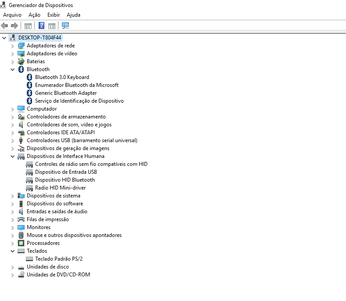Select Mouse e outros dispositivos apontadores label

[74, 235]
